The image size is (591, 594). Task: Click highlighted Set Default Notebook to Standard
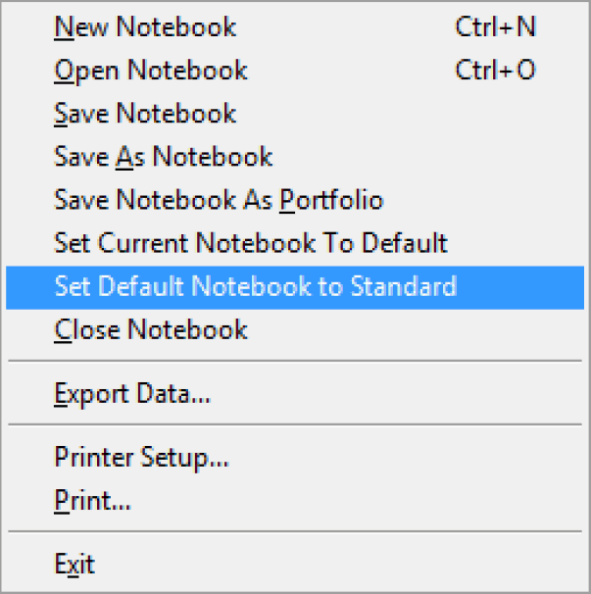pyautogui.click(x=255, y=287)
